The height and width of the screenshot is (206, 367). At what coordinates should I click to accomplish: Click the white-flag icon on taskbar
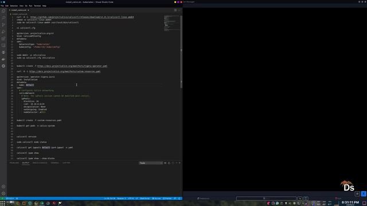[60, 204]
